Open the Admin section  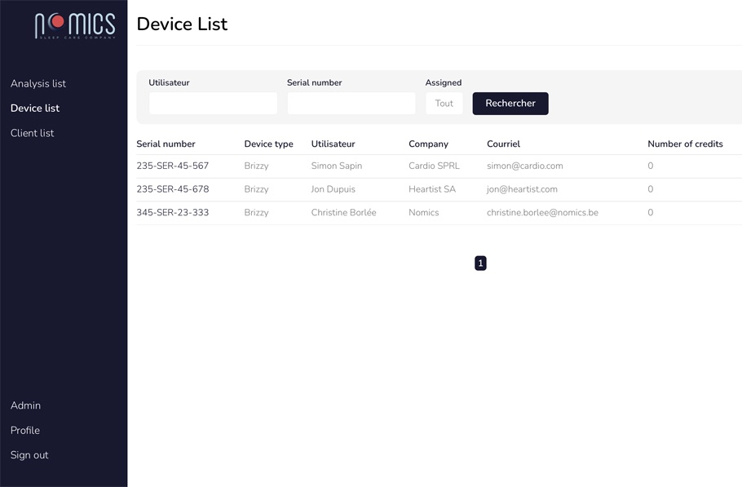[25, 405]
